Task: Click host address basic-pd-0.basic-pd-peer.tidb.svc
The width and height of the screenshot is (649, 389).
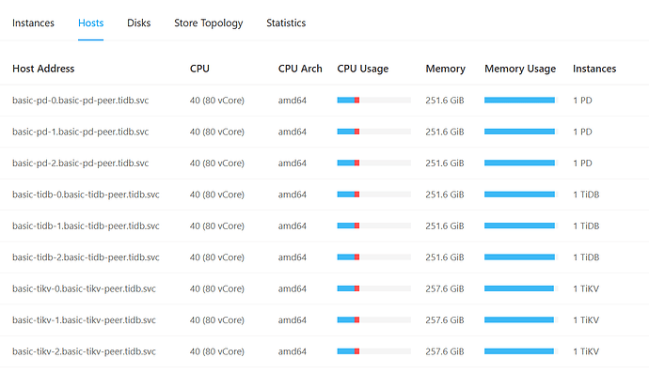Action: coord(80,101)
